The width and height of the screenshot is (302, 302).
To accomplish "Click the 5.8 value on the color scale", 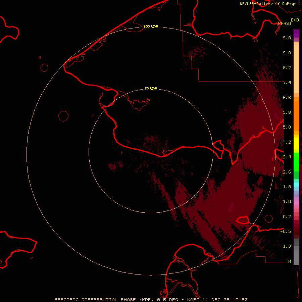I will (x=287, y=112).
